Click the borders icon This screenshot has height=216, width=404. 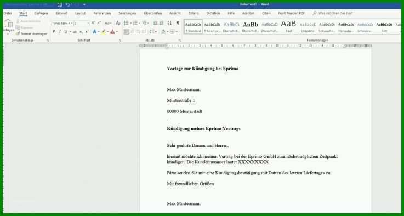[x=172, y=32]
